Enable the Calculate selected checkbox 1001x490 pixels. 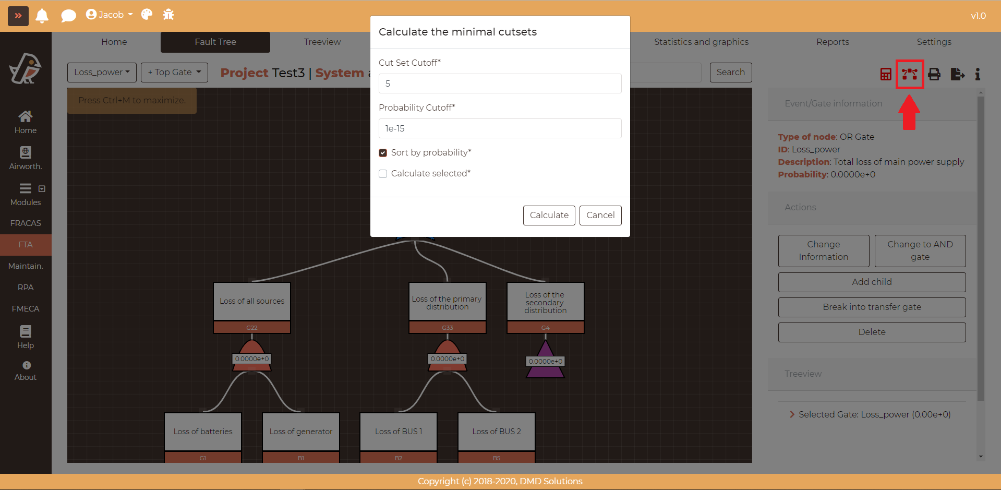pyautogui.click(x=383, y=174)
